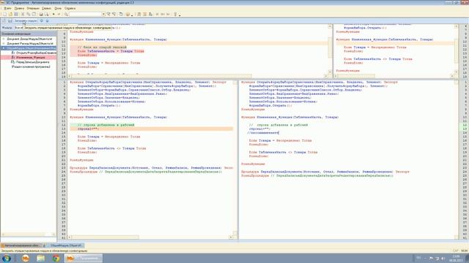Click horizontal scrollbar of top-left code pane
469x263 pixels.
click(x=197, y=76)
